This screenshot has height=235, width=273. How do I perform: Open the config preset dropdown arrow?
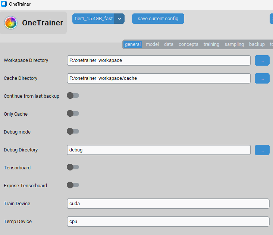point(119,19)
